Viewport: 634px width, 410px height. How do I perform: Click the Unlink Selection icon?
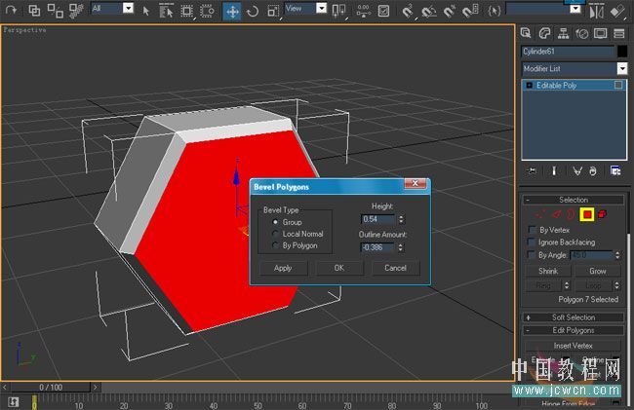pos(55,10)
